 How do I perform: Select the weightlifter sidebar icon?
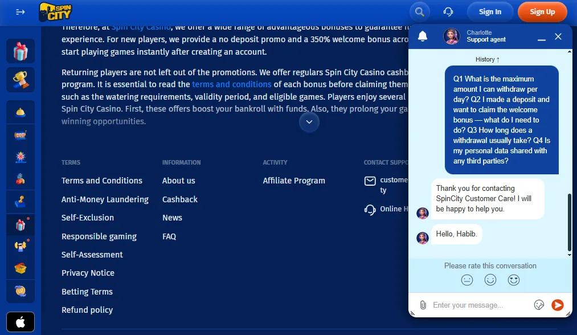click(21, 246)
